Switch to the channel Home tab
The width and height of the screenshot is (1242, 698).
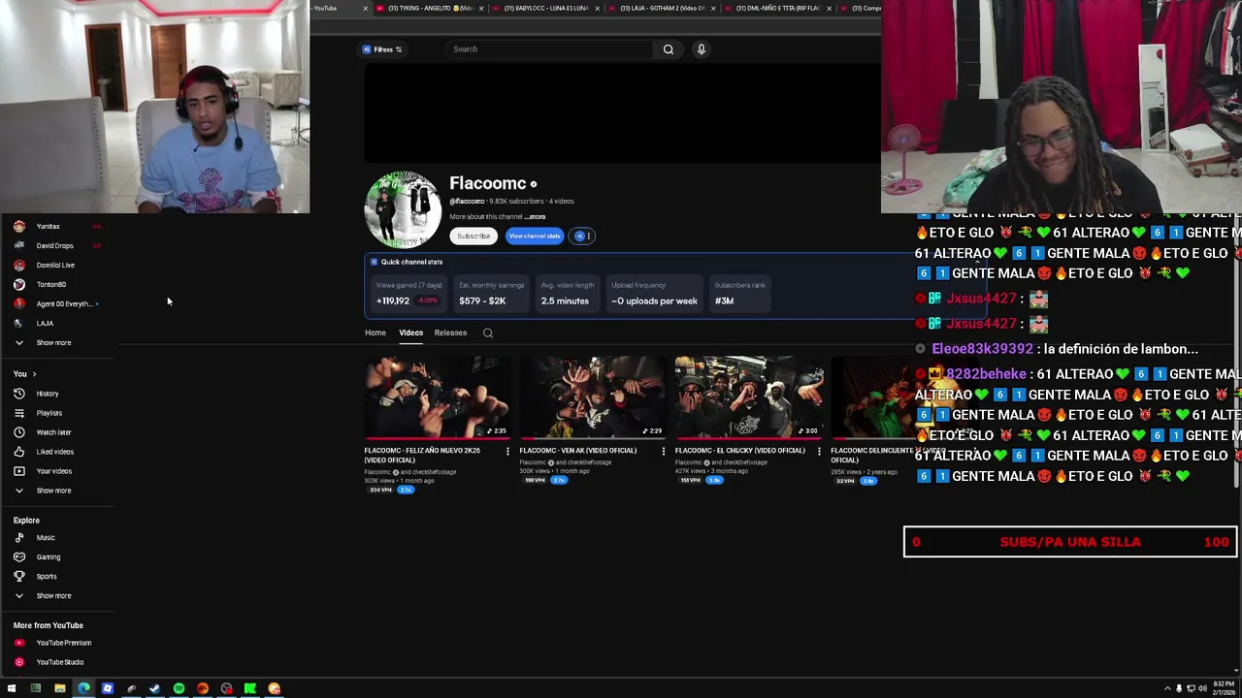coord(376,333)
